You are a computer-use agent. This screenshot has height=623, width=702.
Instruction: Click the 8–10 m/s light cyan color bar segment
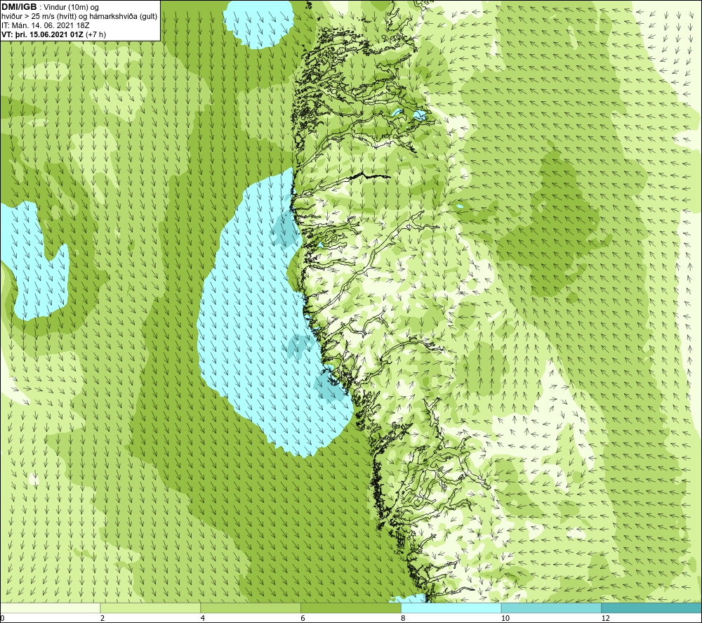point(451,608)
